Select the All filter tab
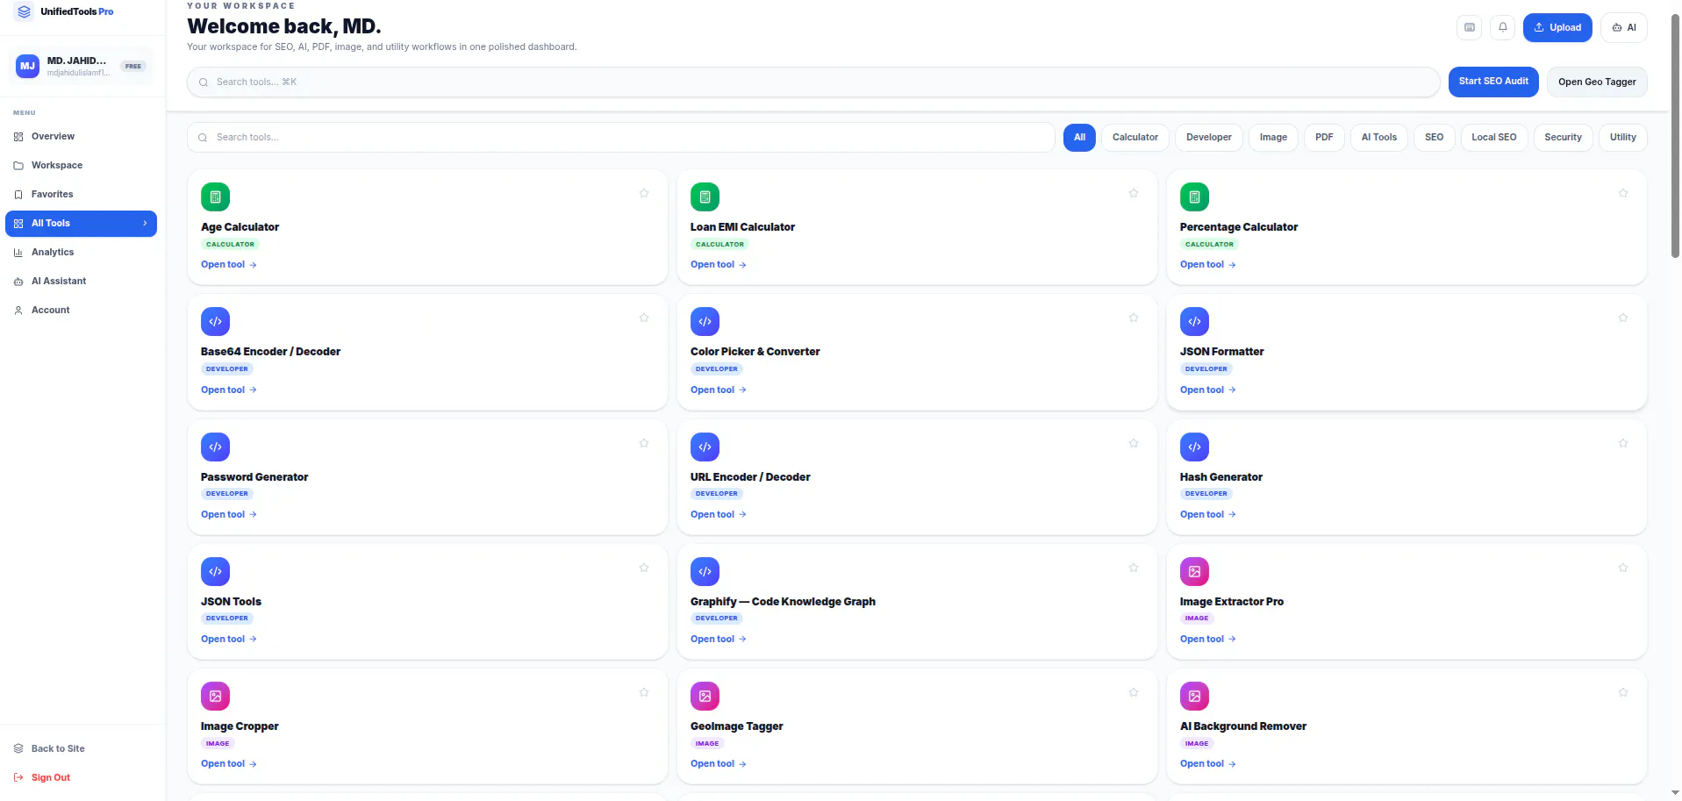This screenshot has height=801, width=1682. (1079, 137)
